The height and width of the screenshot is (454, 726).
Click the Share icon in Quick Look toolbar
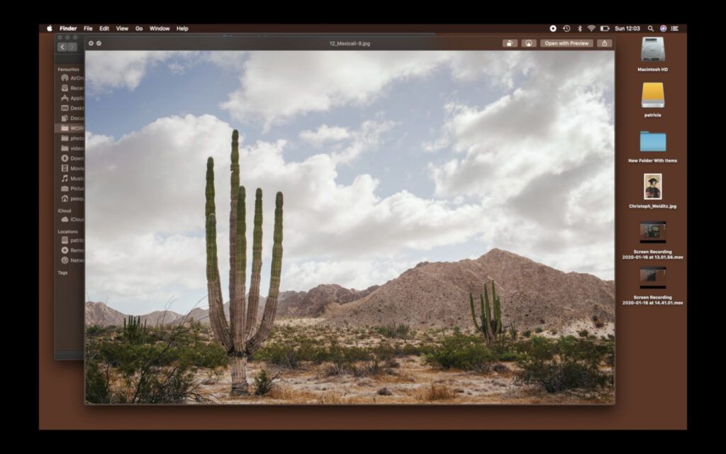pyautogui.click(x=604, y=43)
